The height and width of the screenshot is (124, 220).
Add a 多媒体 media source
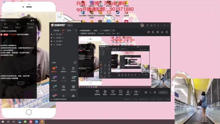(x=120, y=93)
